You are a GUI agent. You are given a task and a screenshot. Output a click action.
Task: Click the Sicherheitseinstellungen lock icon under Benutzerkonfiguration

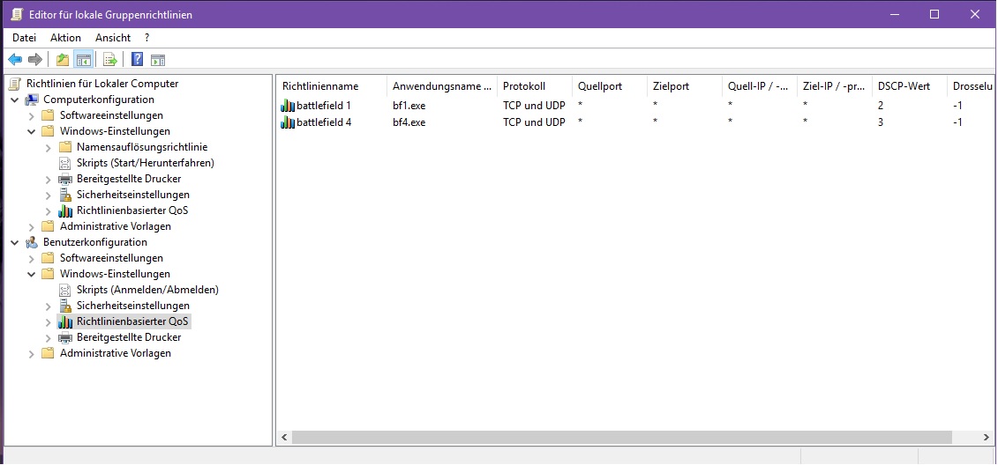(65, 306)
